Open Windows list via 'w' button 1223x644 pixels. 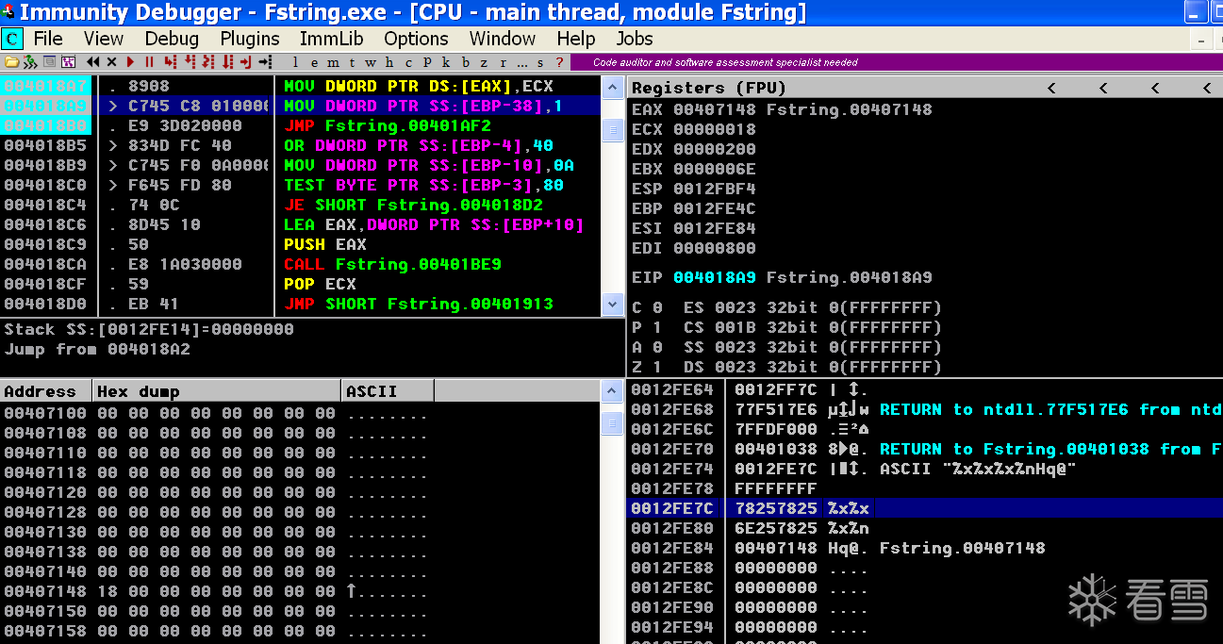click(371, 62)
